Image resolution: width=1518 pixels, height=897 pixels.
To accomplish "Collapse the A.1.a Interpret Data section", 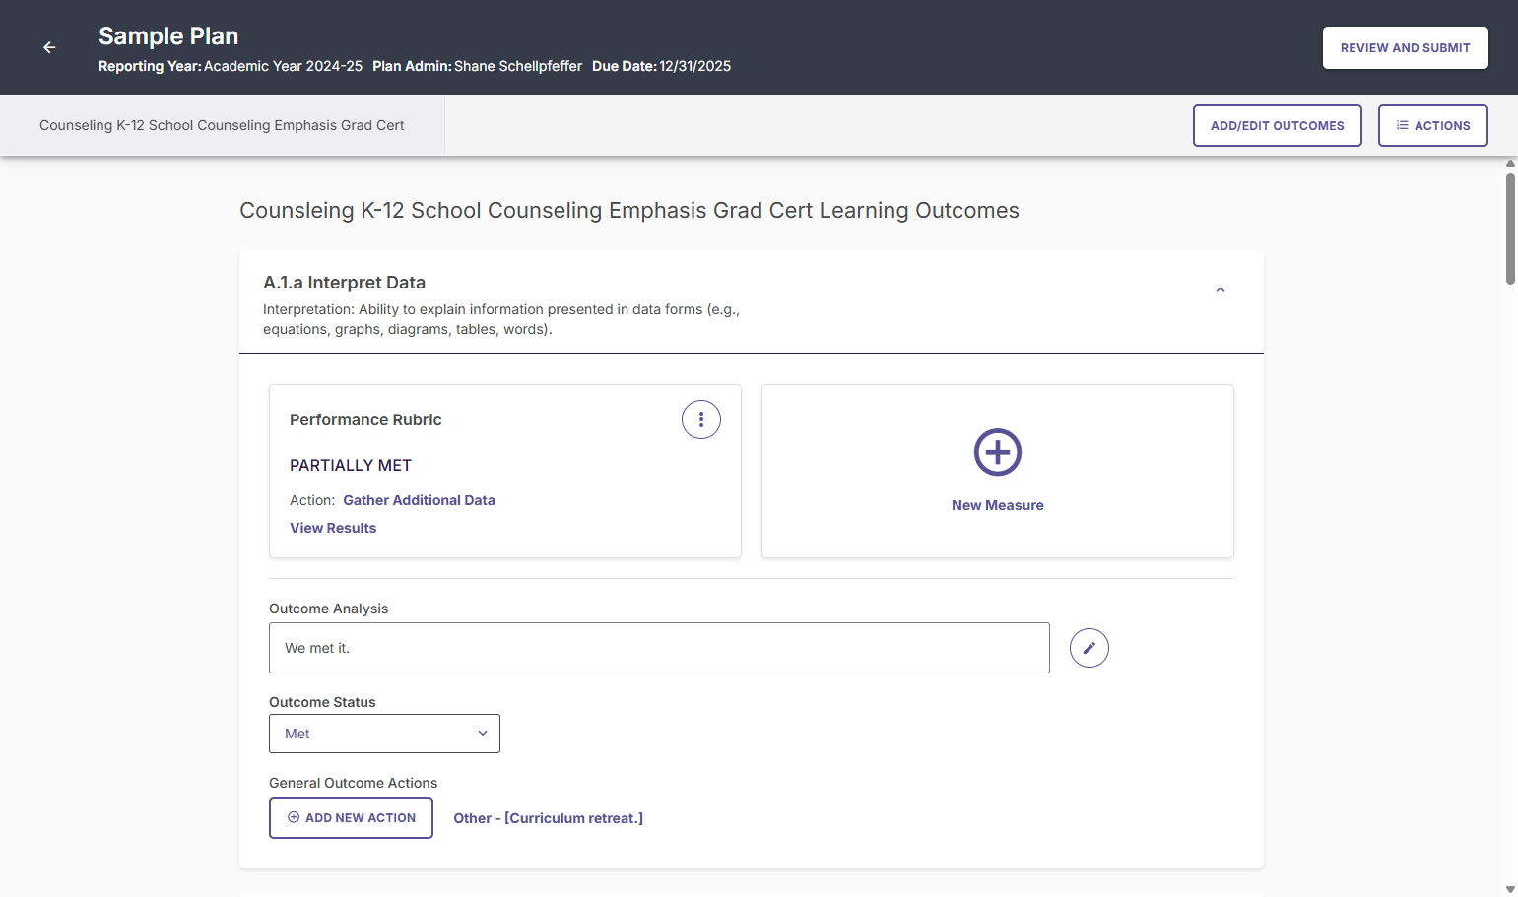I will [1221, 289].
